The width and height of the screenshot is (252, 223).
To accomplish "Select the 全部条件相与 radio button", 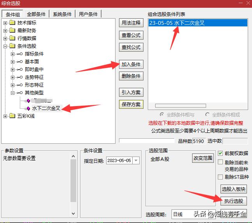I will [x=162, y=115].
